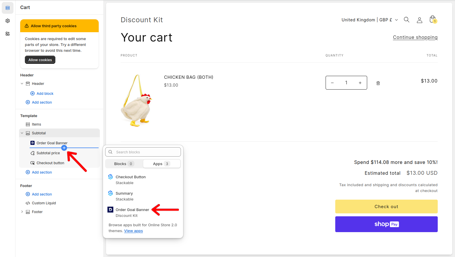Open the View apps link

(134, 231)
